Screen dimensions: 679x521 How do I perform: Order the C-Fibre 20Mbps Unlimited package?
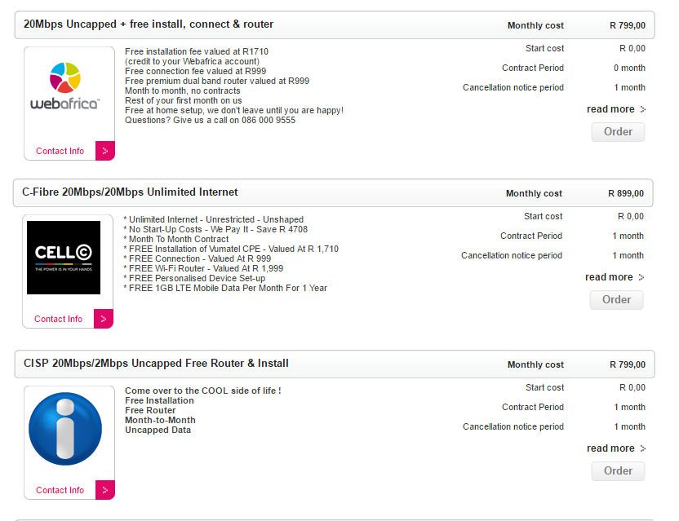coord(616,300)
